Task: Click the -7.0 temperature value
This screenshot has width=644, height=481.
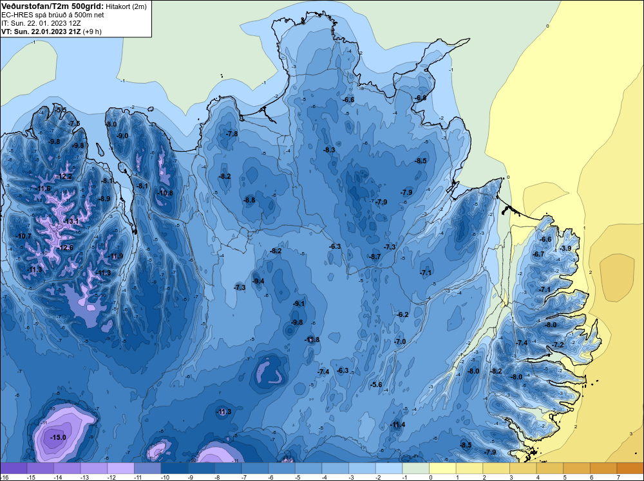Action: tap(400, 341)
